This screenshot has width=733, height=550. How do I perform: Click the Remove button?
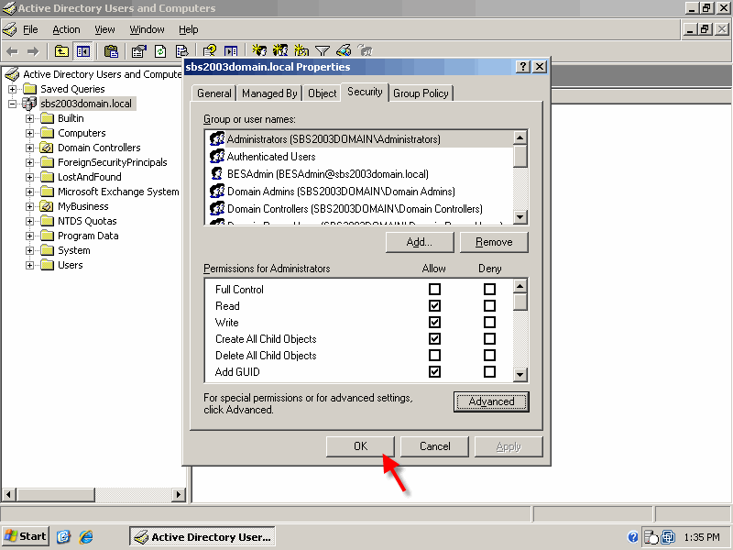494,242
